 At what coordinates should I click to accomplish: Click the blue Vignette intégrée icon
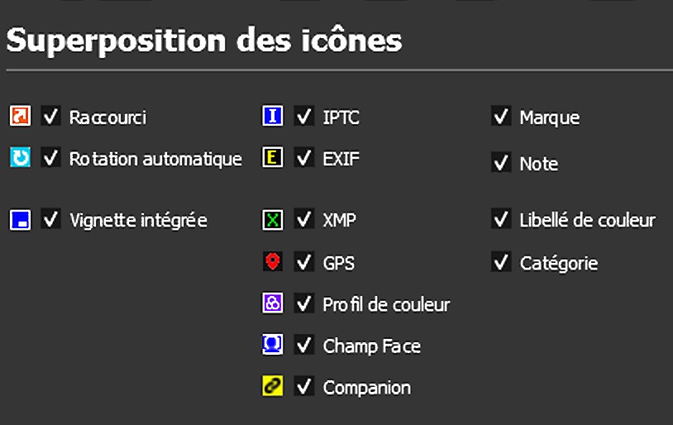coord(20,220)
